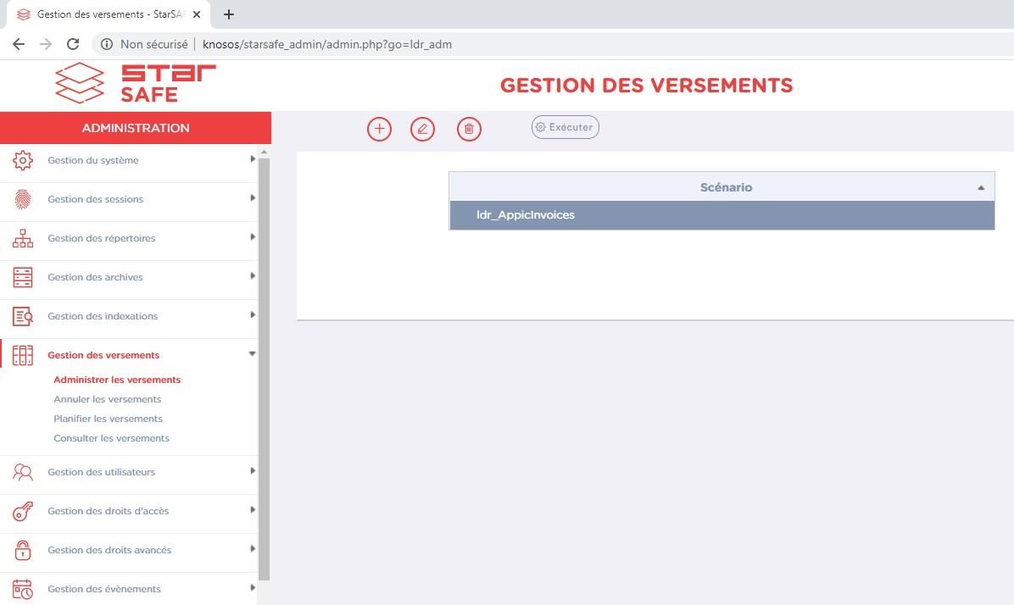The width and height of the screenshot is (1014, 605).
Task: Click the Gestion du système gear icon
Action: 23,160
